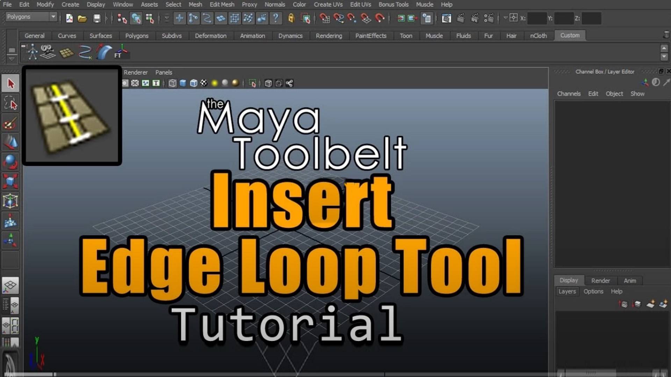Toggle the Surfaces selection mask
This screenshot has height=377, width=671.
(x=221, y=18)
